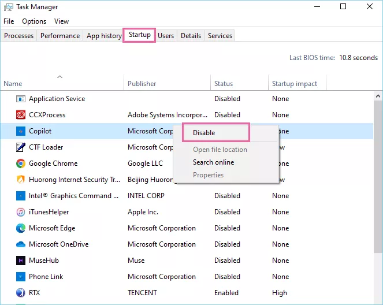Click the CCXProcess Adobe icon
Image resolution: width=383 pixels, height=305 pixels.
(21, 115)
